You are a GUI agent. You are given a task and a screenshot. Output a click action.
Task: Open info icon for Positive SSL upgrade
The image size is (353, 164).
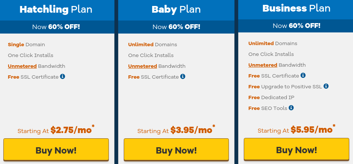pyautogui.click(x=326, y=86)
